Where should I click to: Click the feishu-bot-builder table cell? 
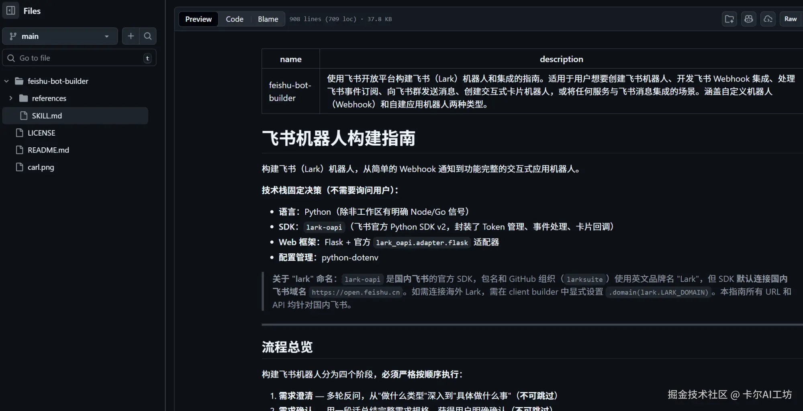[290, 92]
